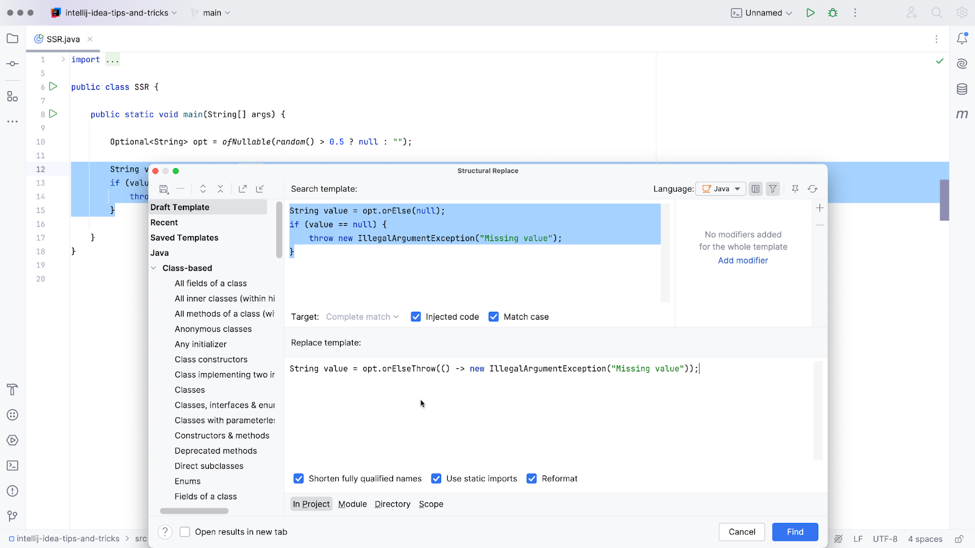Click the switch to search-only refresh icon
975x548 pixels.
[x=812, y=189]
